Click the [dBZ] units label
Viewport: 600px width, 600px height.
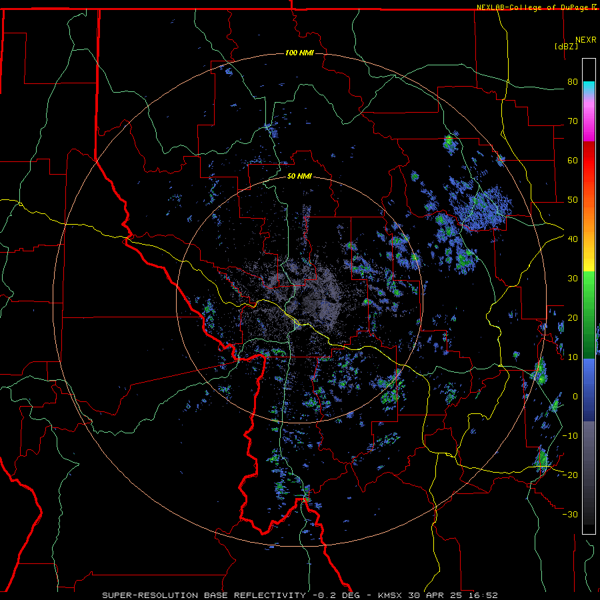click(x=566, y=46)
